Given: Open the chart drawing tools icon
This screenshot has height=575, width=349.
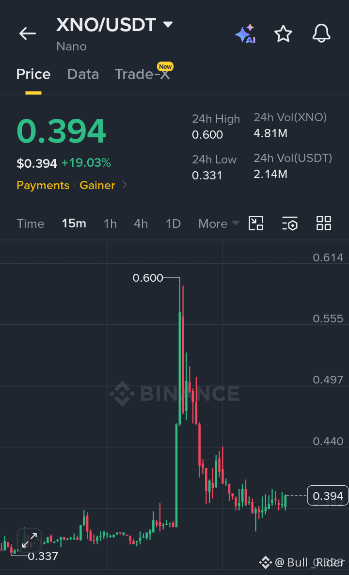Looking at the screenshot, I should pos(256,223).
